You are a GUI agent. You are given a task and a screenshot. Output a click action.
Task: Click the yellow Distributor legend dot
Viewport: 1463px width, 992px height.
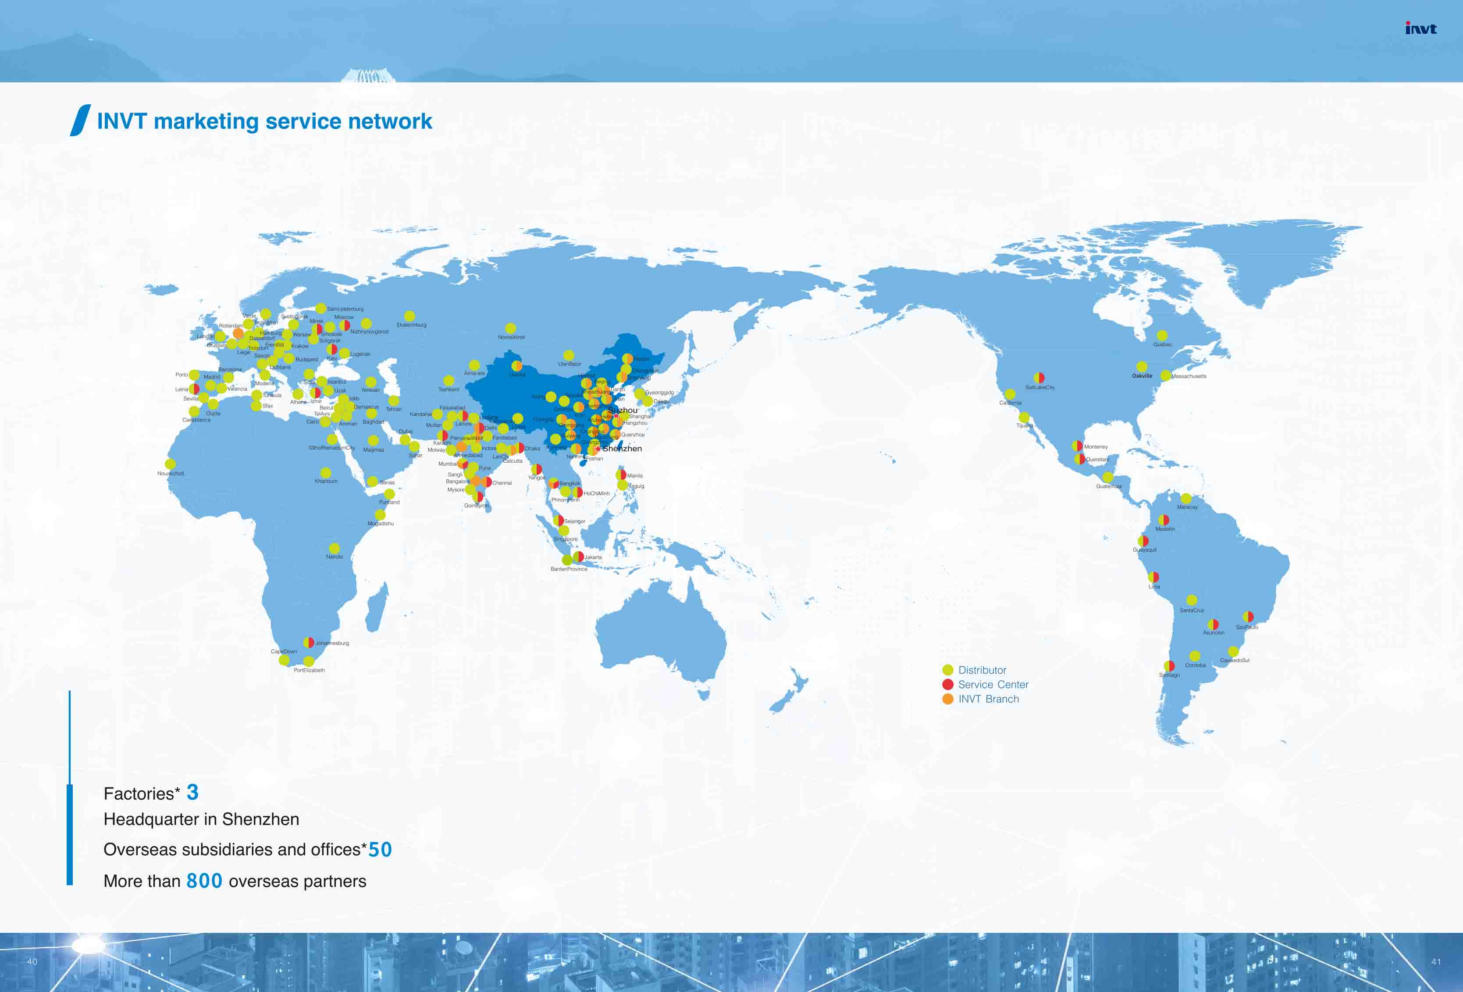click(947, 670)
